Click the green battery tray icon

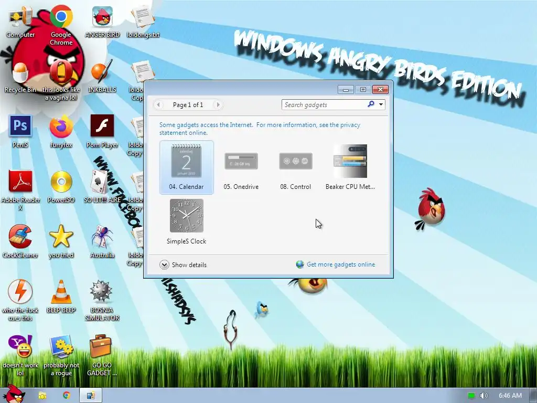[x=471, y=396]
